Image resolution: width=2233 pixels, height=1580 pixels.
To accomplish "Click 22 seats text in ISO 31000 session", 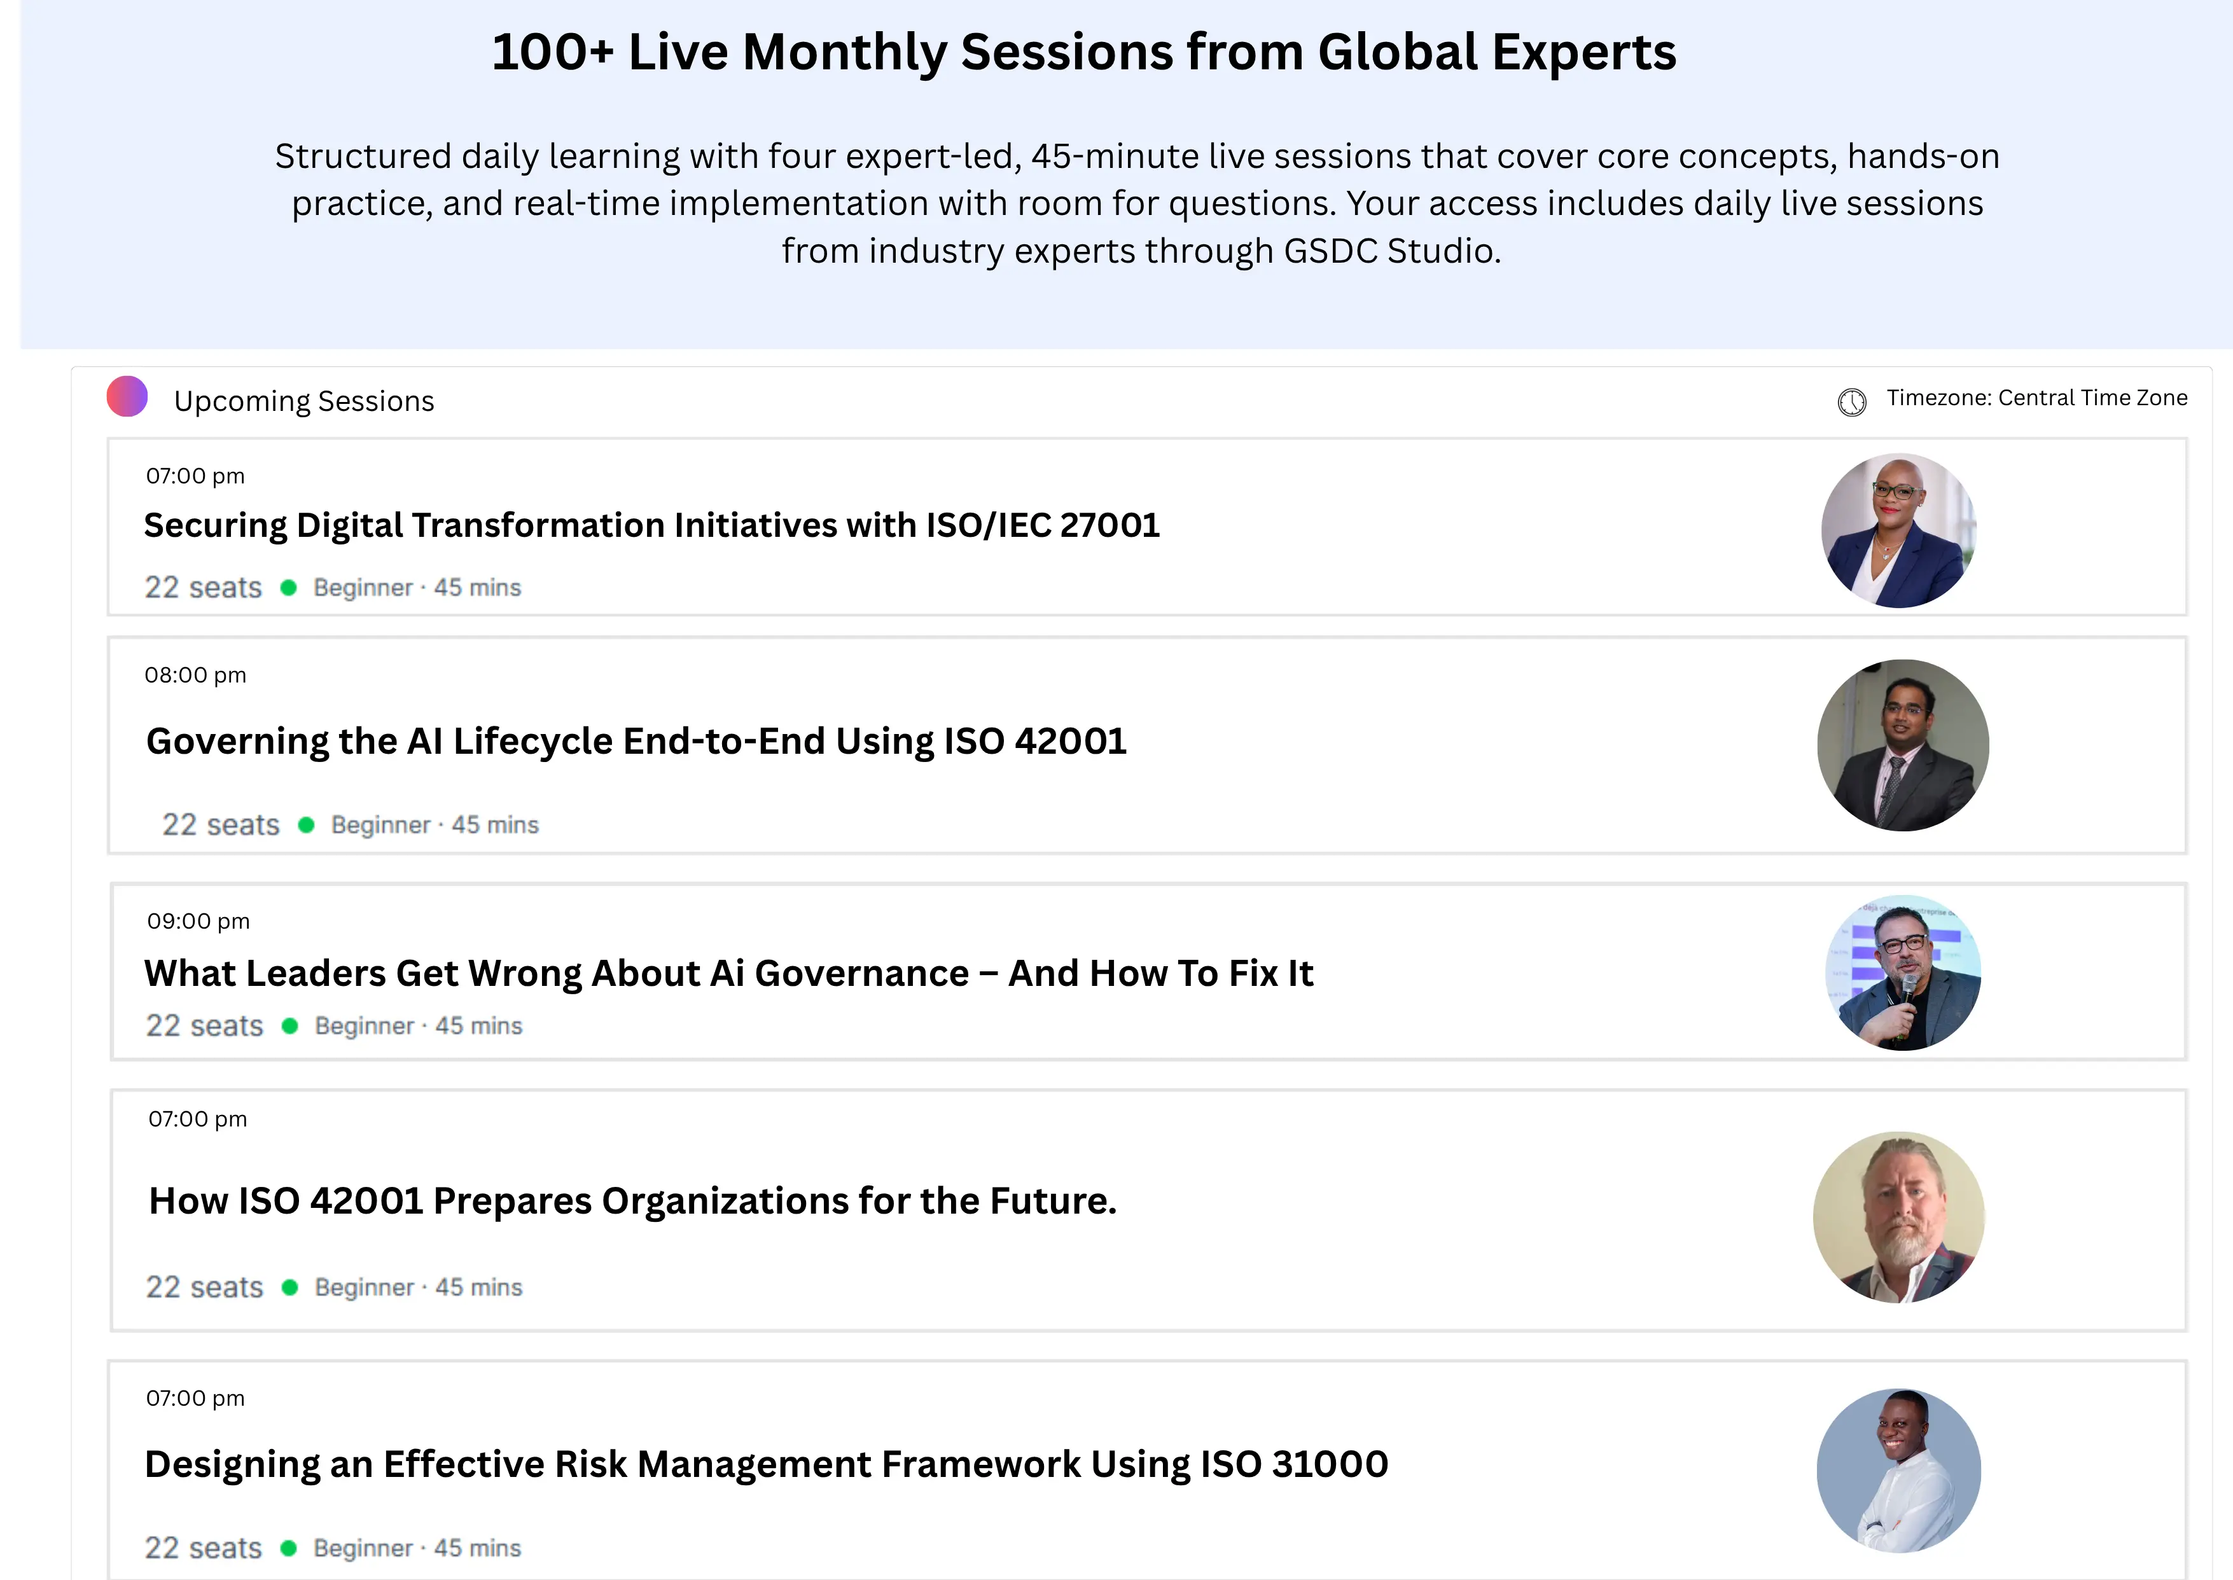I will (x=204, y=1548).
